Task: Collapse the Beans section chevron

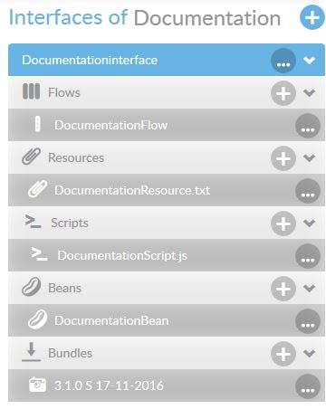Action: pos(310,288)
